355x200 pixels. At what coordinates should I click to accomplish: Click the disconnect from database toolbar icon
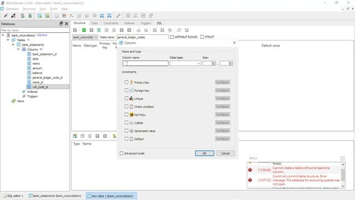[x=13, y=16]
